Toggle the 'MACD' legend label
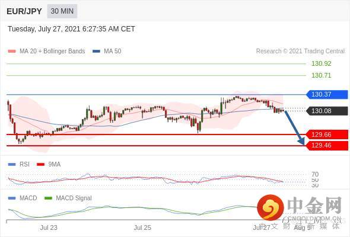 click(28, 198)
